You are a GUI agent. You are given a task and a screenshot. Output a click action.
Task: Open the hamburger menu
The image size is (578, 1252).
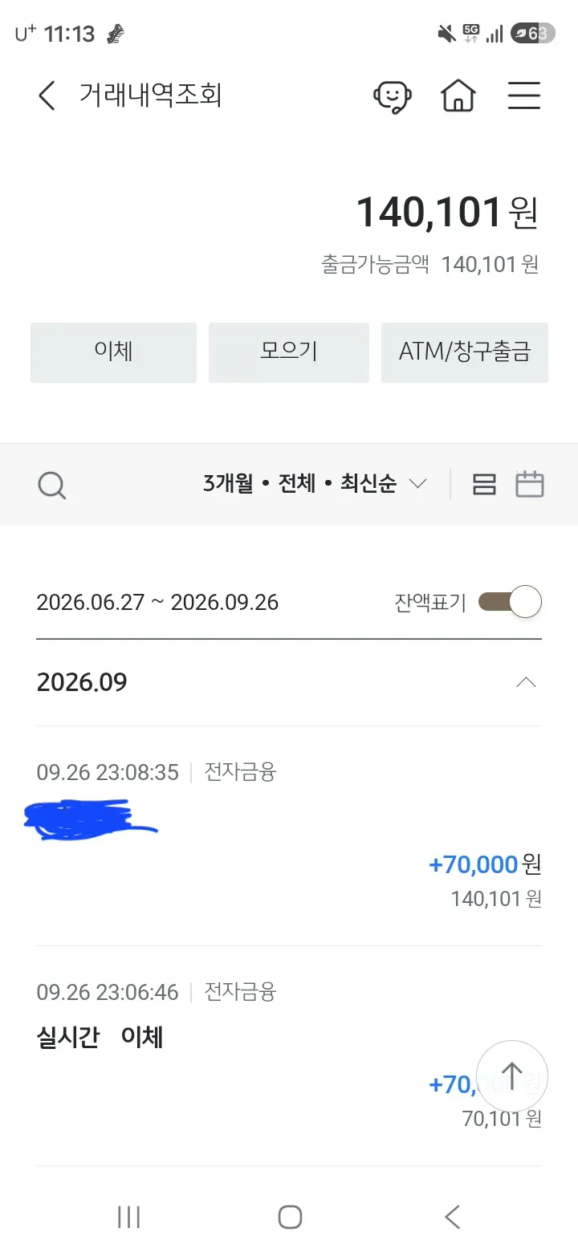pos(524,96)
